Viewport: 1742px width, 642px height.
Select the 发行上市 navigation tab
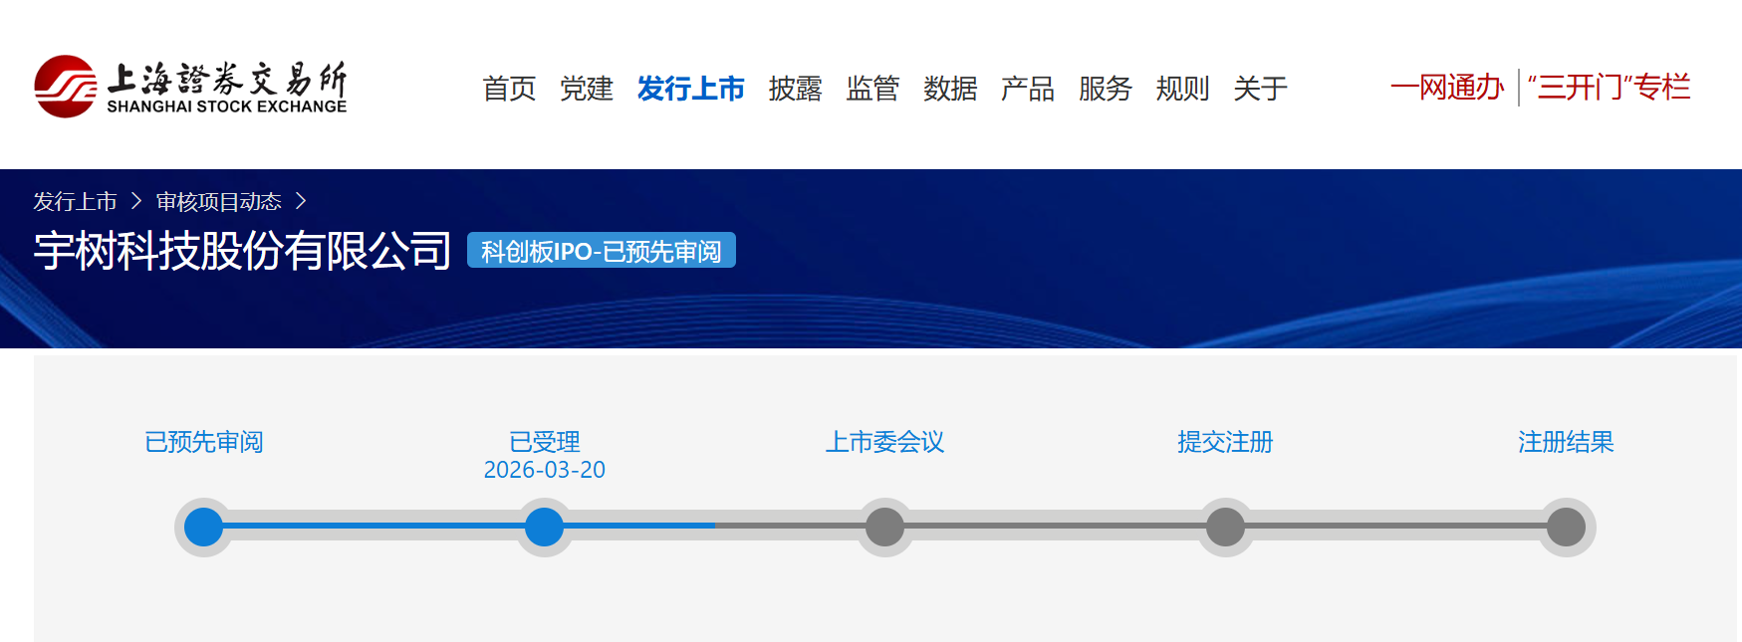(x=690, y=89)
